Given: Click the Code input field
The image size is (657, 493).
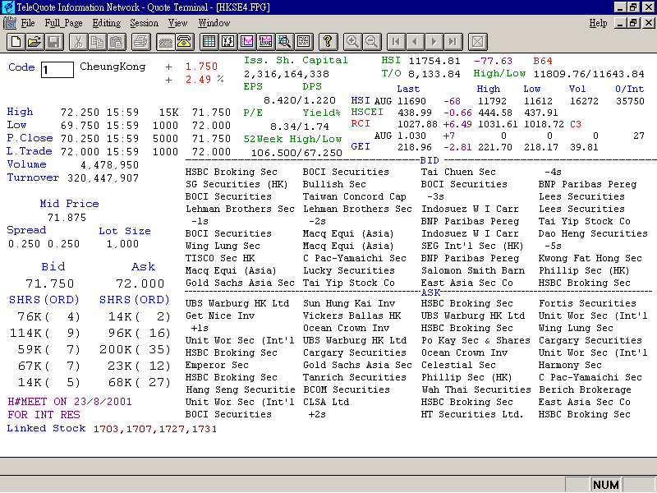Looking at the screenshot, I should pyautogui.click(x=57, y=70).
